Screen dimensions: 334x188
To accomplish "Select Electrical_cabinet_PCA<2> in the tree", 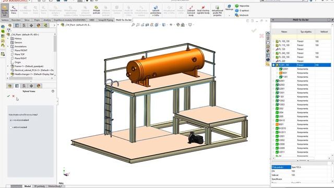I will [x=32, y=70].
